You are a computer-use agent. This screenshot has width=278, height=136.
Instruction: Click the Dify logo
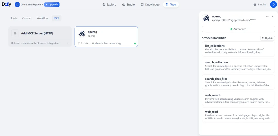pyautogui.click(x=6, y=4)
